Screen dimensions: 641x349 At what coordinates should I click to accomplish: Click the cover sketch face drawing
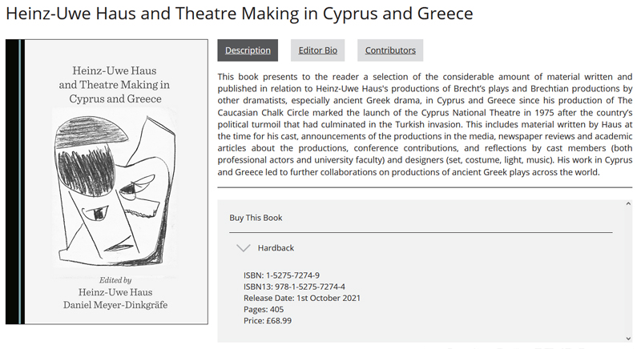(x=115, y=188)
